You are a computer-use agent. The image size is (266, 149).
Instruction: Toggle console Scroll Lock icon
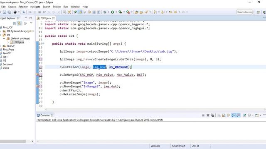[x=224, y=115]
